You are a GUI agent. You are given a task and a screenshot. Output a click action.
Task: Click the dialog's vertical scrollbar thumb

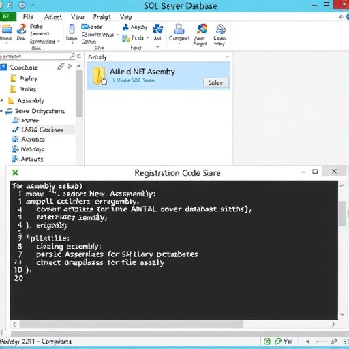[x=342, y=213]
